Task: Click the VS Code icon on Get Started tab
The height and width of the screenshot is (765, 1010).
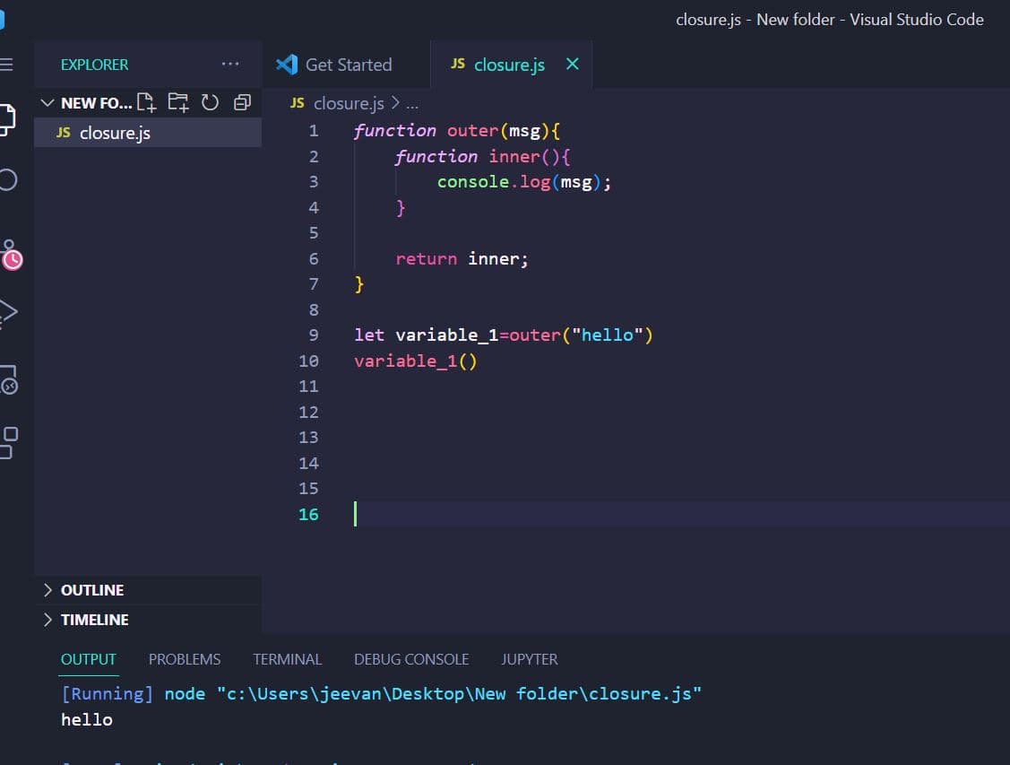Action: click(287, 65)
